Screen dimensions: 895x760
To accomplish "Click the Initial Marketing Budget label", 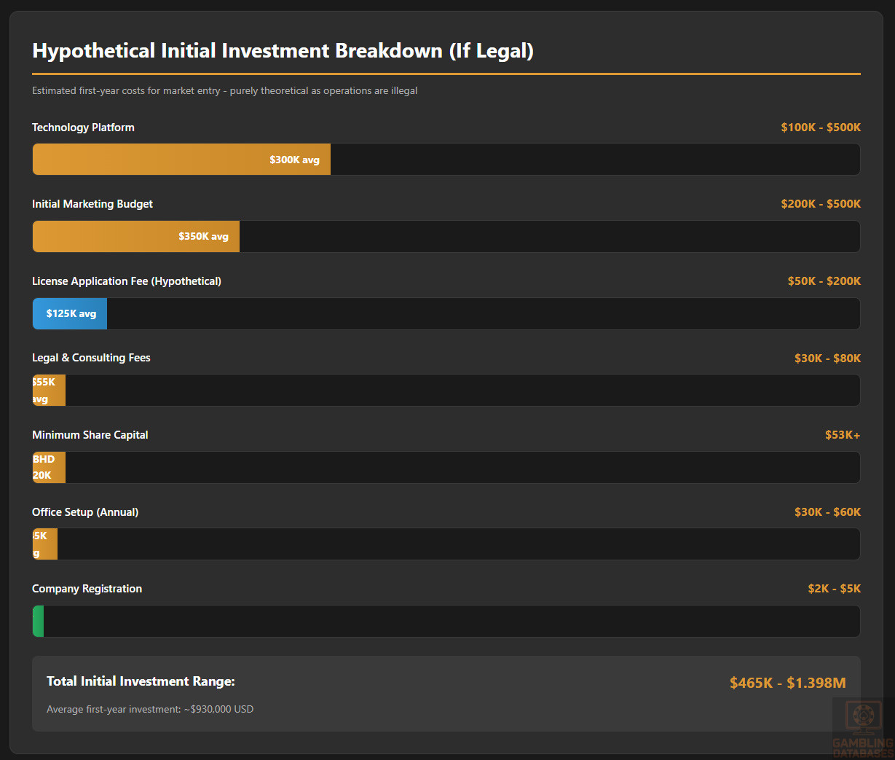I will click(92, 204).
